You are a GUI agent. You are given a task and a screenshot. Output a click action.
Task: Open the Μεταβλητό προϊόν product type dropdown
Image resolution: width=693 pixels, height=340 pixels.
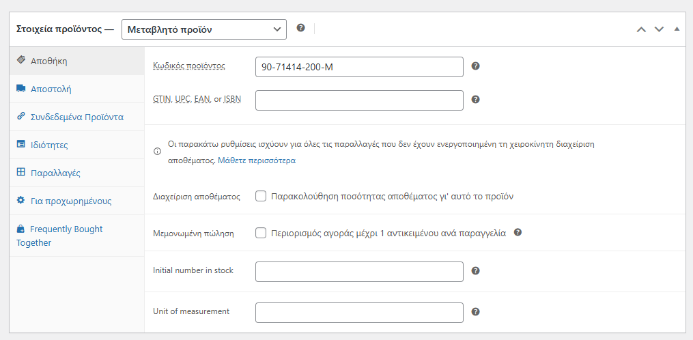(x=203, y=29)
